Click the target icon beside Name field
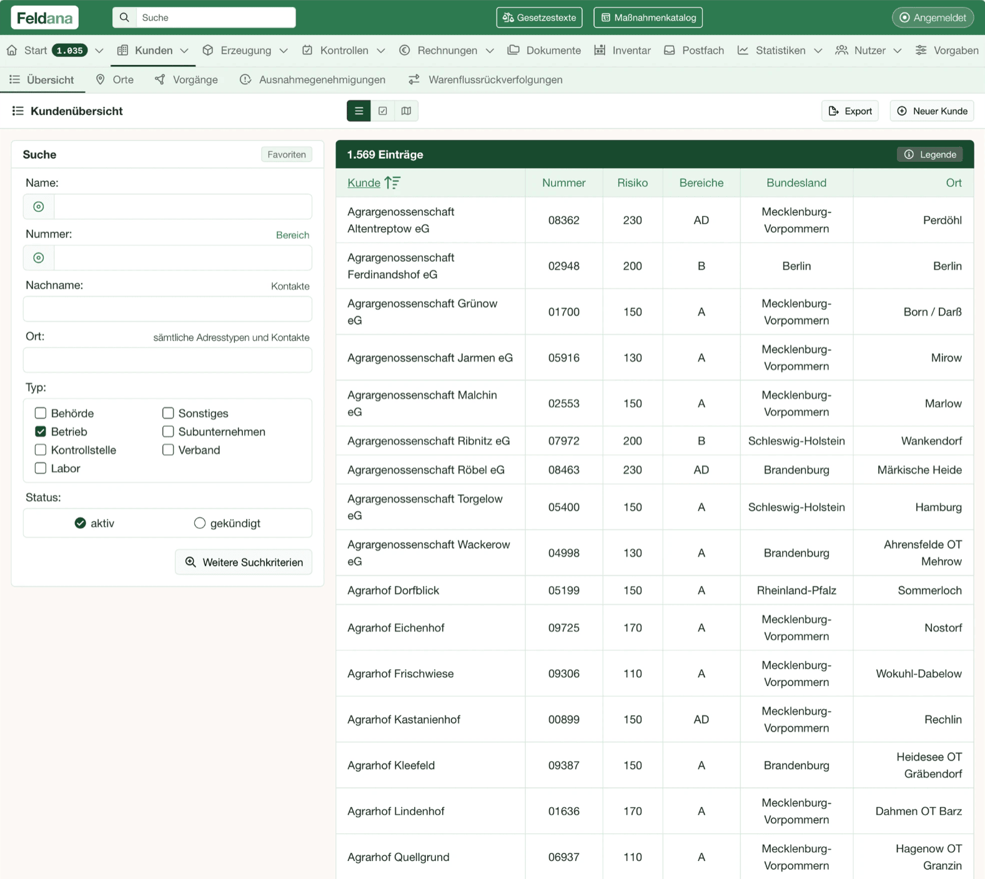This screenshot has height=879, width=985. coord(39,207)
